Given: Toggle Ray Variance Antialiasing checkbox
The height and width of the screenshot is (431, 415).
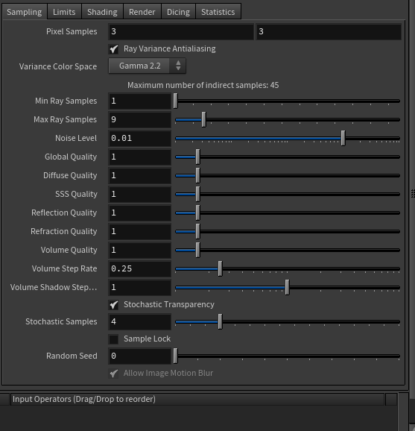Looking at the screenshot, I should click(x=113, y=49).
